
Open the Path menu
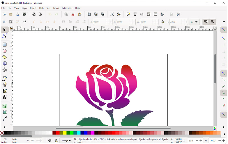[41, 8]
